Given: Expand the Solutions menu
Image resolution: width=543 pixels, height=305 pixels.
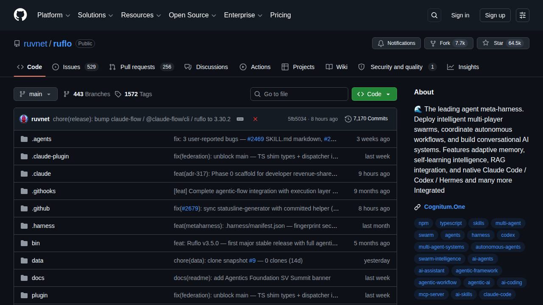Looking at the screenshot, I should tap(95, 15).
